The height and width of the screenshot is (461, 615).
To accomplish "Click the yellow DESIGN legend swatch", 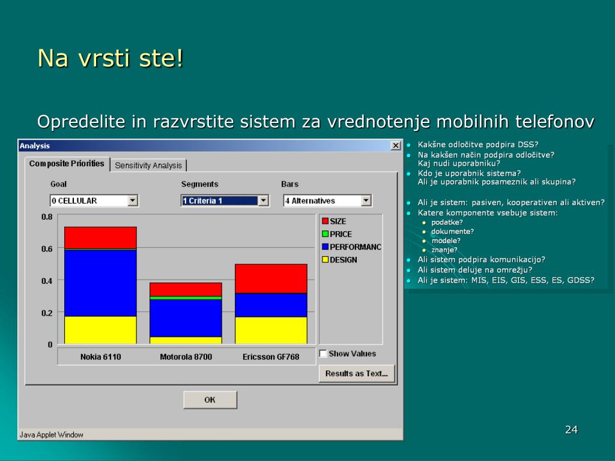I will [325, 259].
